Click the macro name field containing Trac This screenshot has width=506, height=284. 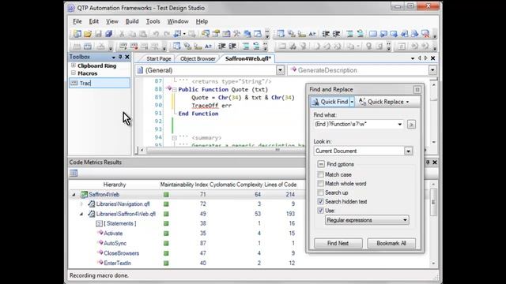(100, 83)
